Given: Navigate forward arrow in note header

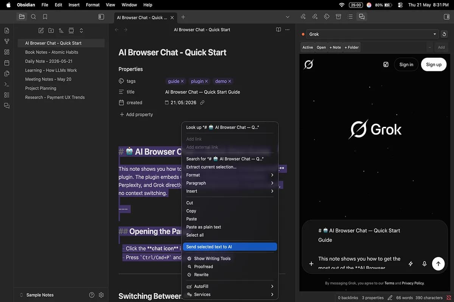Looking at the screenshot, I should (x=126, y=29).
